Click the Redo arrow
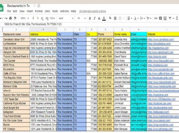 pyautogui.click(x=6, y=18)
